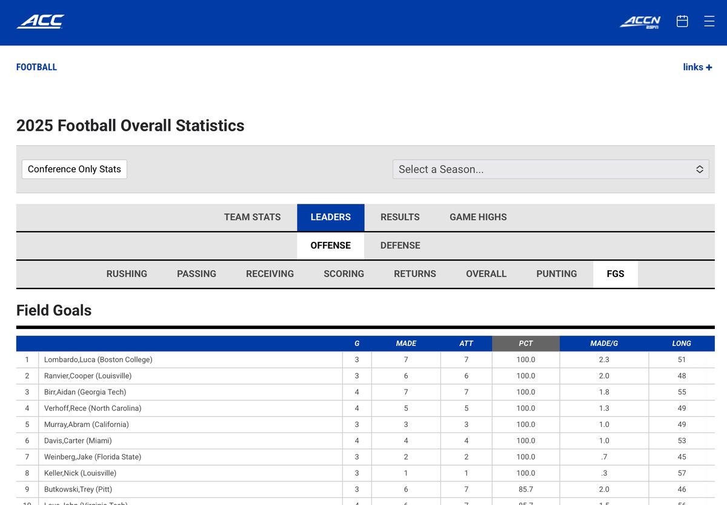
Task: Toggle Conference Only Stats button
Action: coord(75,169)
